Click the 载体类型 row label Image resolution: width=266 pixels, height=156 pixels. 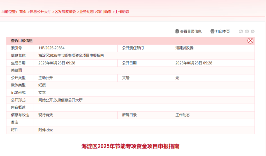click(18, 85)
